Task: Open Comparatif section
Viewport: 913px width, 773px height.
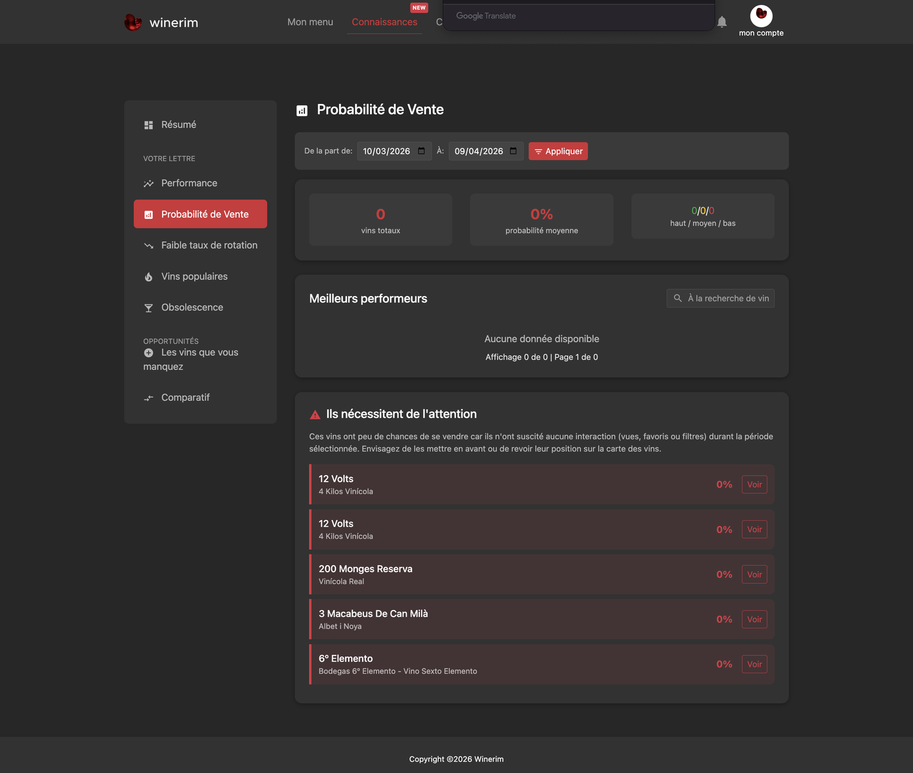Action: coord(200,397)
